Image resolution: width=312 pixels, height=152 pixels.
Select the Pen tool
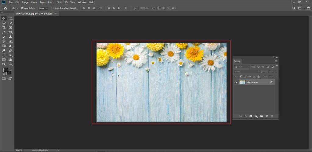click(10, 50)
